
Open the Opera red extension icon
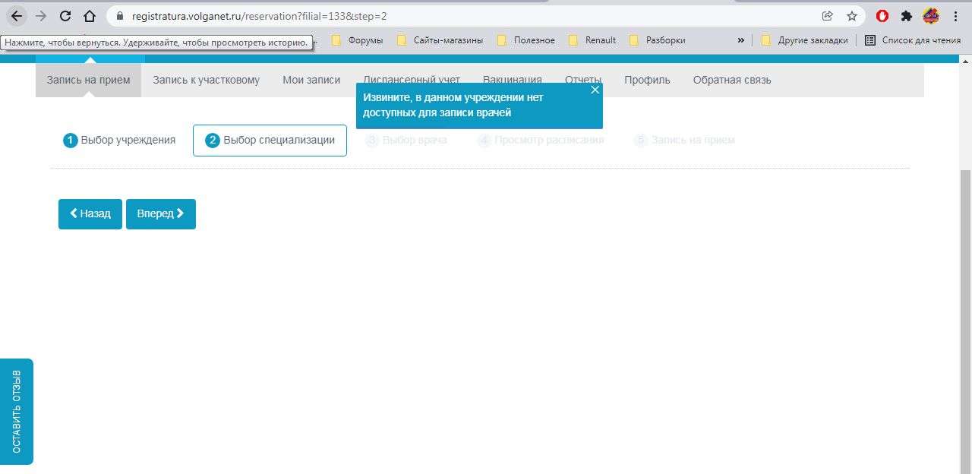click(x=882, y=16)
